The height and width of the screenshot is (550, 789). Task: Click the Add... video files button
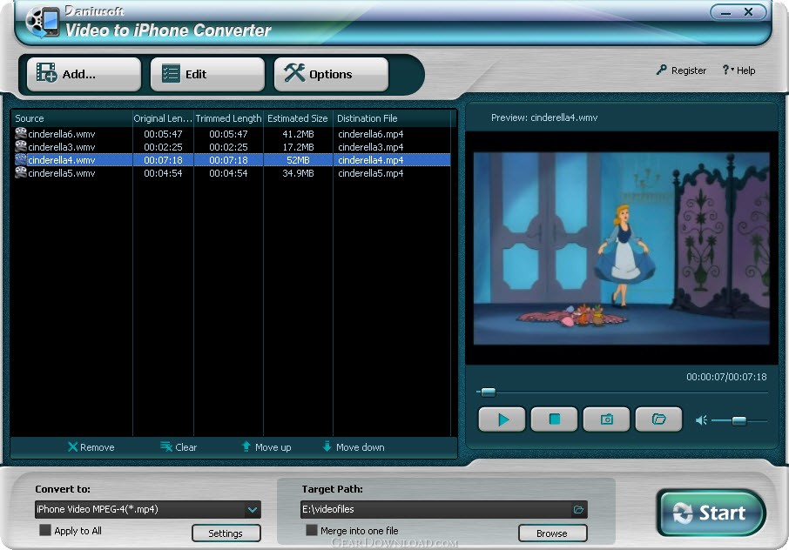coord(84,74)
